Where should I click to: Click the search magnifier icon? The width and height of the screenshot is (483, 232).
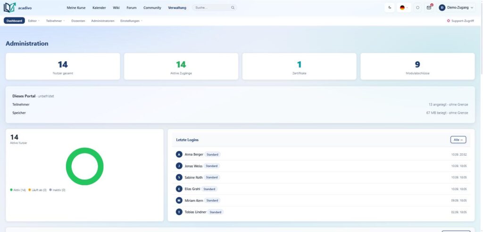(x=233, y=8)
